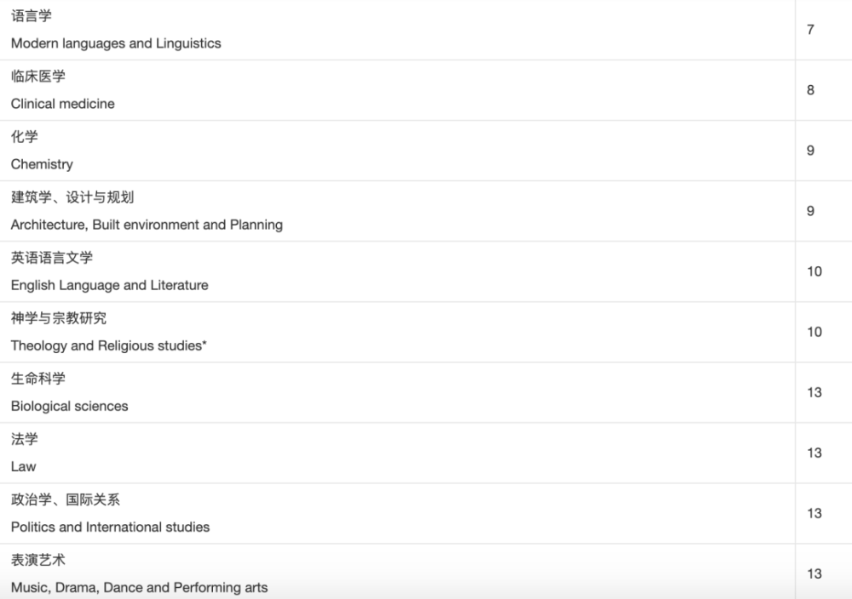
Task: Click the Politics and International studies text
Action: (111, 527)
